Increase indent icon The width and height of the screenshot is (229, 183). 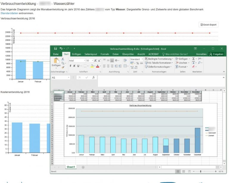120,66
